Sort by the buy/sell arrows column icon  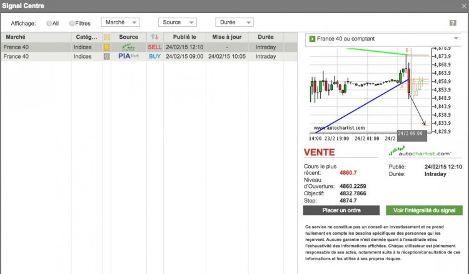(154, 37)
